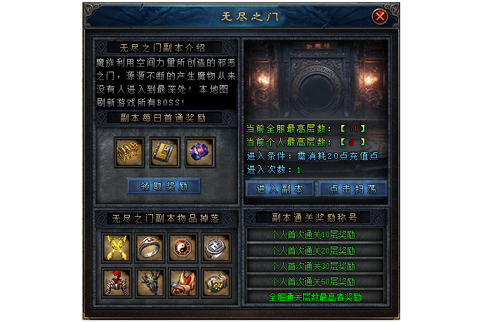483x323 pixels.
Task: Close the 无尽之门 window with red X
Action: tap(380, 16)
